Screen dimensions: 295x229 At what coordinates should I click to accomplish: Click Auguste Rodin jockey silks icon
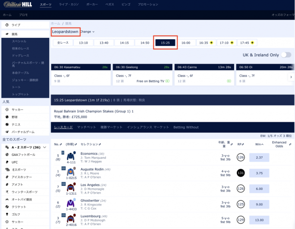[x=71, y=171]
